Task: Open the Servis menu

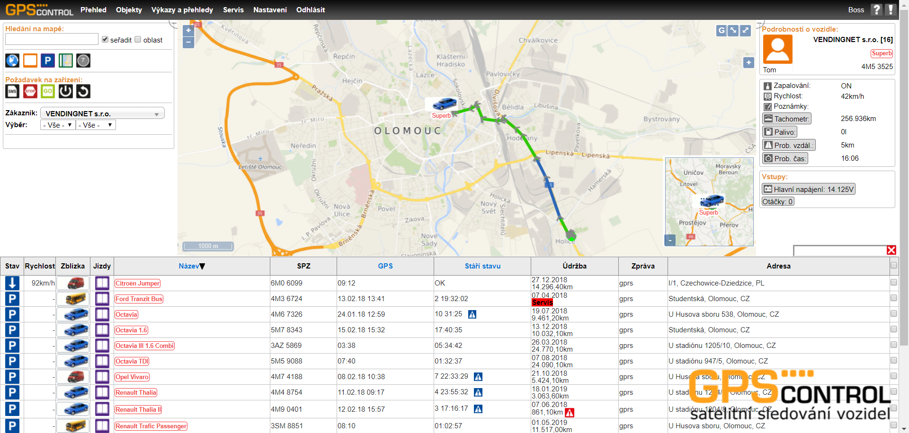Action: point(233,10)
